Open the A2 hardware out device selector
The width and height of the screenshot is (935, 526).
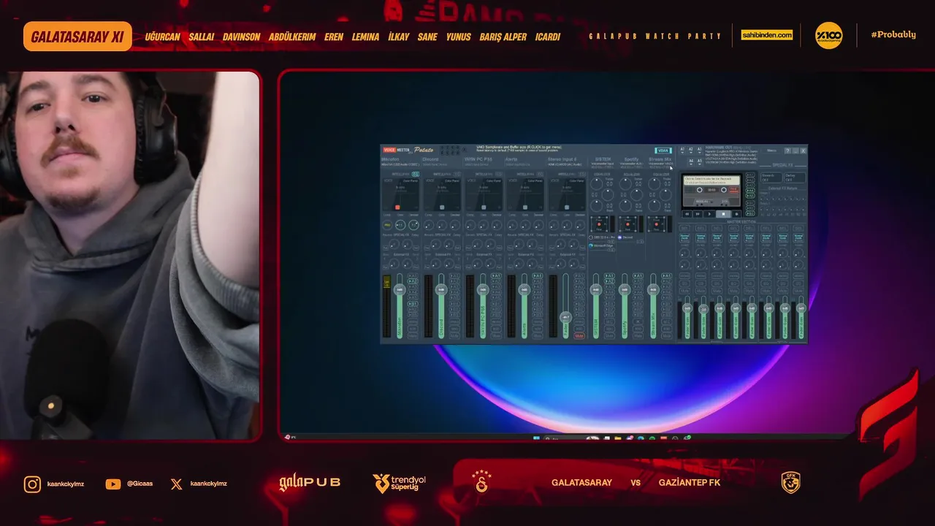click(x=691, y=150)
